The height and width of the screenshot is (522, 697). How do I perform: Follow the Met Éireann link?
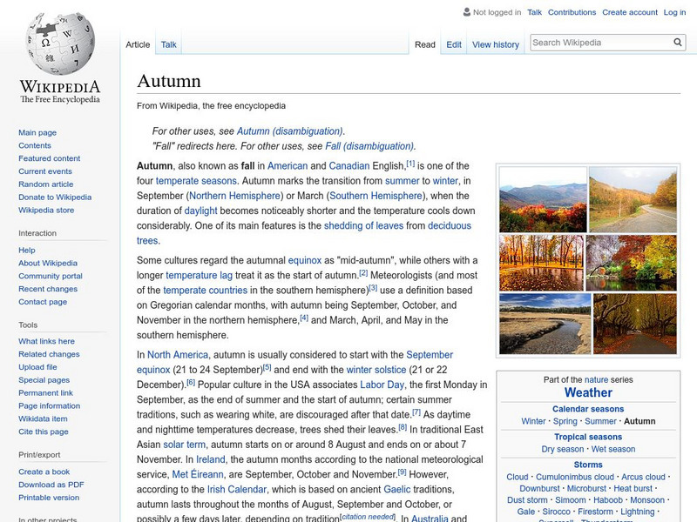(198, 474)
